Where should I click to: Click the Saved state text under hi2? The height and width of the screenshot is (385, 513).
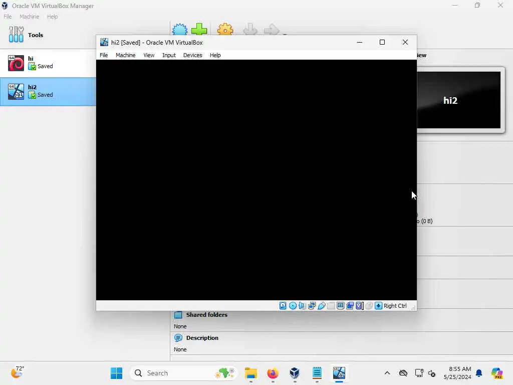click(45, 95)
